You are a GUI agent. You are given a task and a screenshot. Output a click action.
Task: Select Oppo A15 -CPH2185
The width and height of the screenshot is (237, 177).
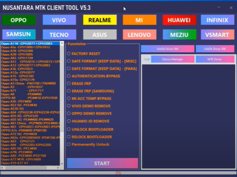30,76
